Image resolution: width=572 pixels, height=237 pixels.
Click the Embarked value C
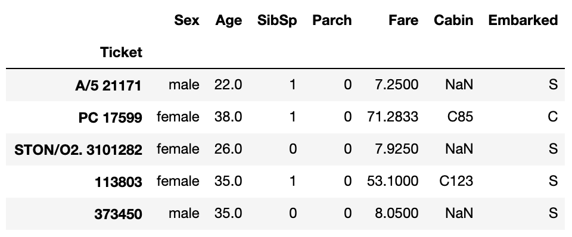coord(553,117)
